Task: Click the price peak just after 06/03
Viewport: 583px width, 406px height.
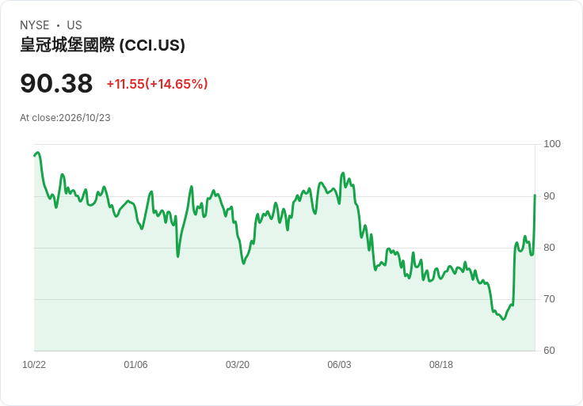Action: 343,173
